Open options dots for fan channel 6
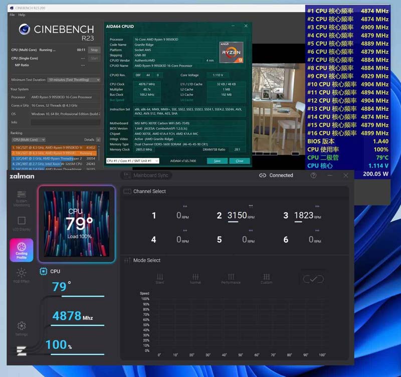 (317, 231)
